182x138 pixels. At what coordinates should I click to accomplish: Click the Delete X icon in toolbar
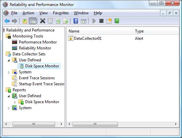[42, 21]
